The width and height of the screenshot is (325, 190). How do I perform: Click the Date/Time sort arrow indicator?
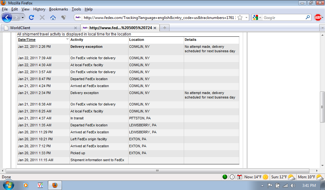[x=67, y=39]
